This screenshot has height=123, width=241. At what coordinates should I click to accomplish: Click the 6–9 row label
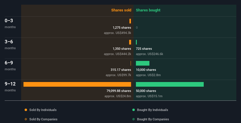(9, 63)
